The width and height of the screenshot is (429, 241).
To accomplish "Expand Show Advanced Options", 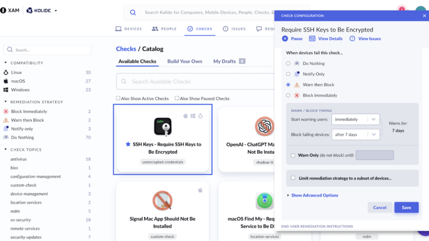I will [313, 195].
